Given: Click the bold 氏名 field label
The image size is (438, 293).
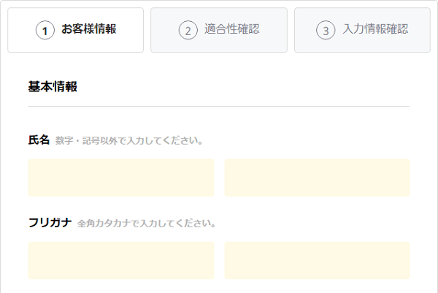Looking at the screenshot, I should (x=39, y=140).
